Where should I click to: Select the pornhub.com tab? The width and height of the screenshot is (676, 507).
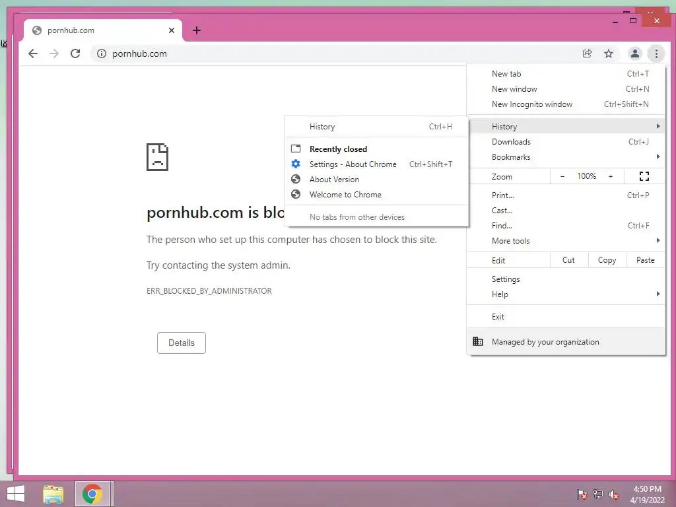point(104,30)
